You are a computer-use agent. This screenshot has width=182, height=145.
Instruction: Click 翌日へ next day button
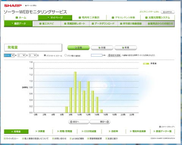(100, 122)
